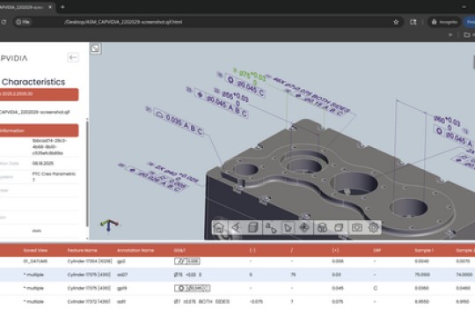Click the annotation shapes icon in viewer toolbar
The image size is (475, 317).
click(x=271, y=227)
